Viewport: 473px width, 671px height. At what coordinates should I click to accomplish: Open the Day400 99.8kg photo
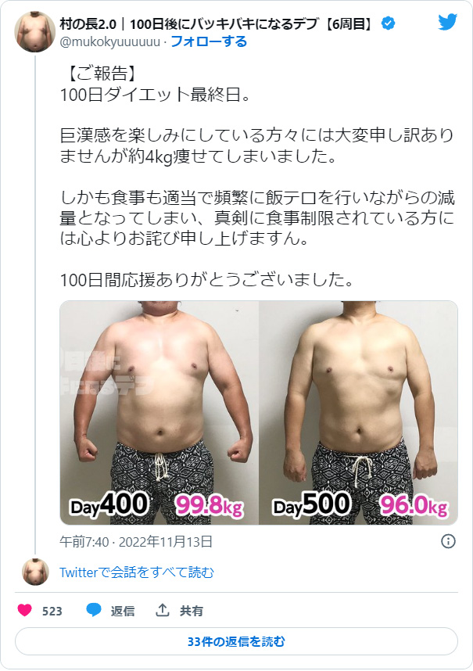[x=159, y=413]
